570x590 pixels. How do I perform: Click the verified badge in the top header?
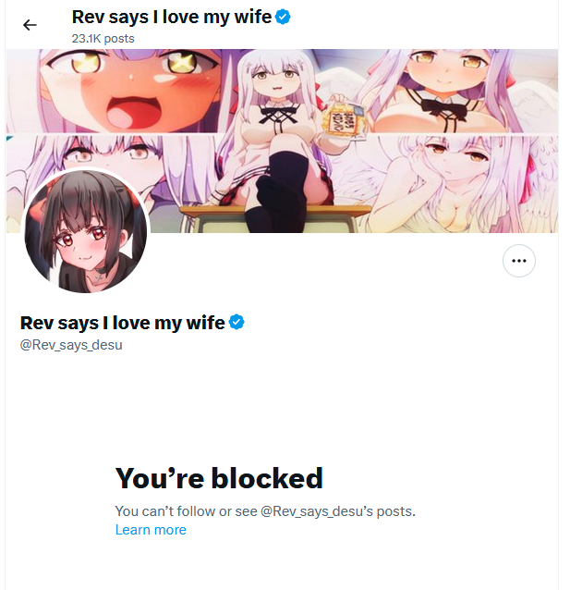[x=283, y=17]
